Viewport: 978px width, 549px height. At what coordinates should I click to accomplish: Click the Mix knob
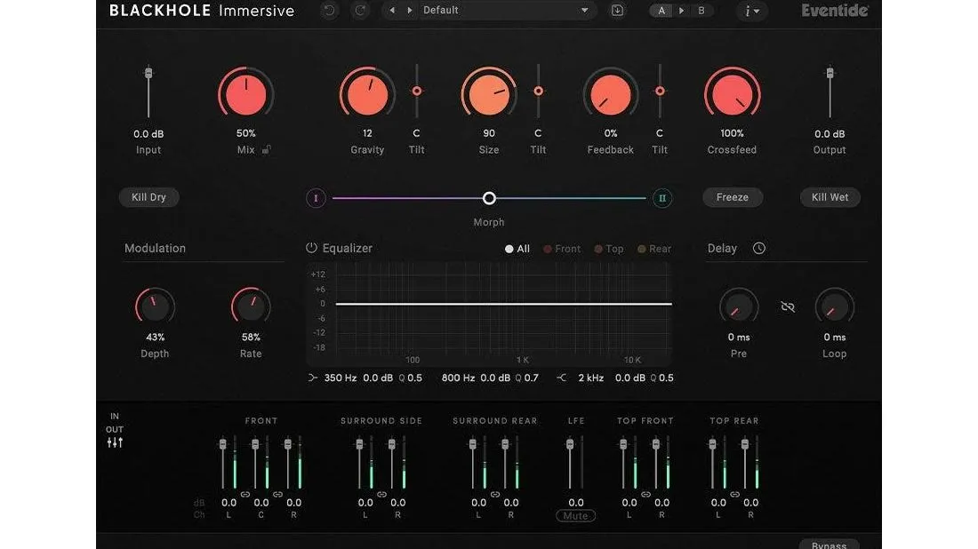click(x=245, y=95)
